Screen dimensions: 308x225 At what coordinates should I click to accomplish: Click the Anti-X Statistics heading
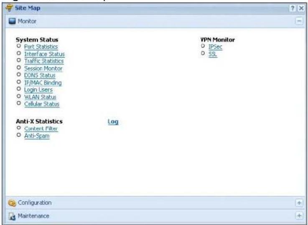pyautogui.click(x=39, y=121)
